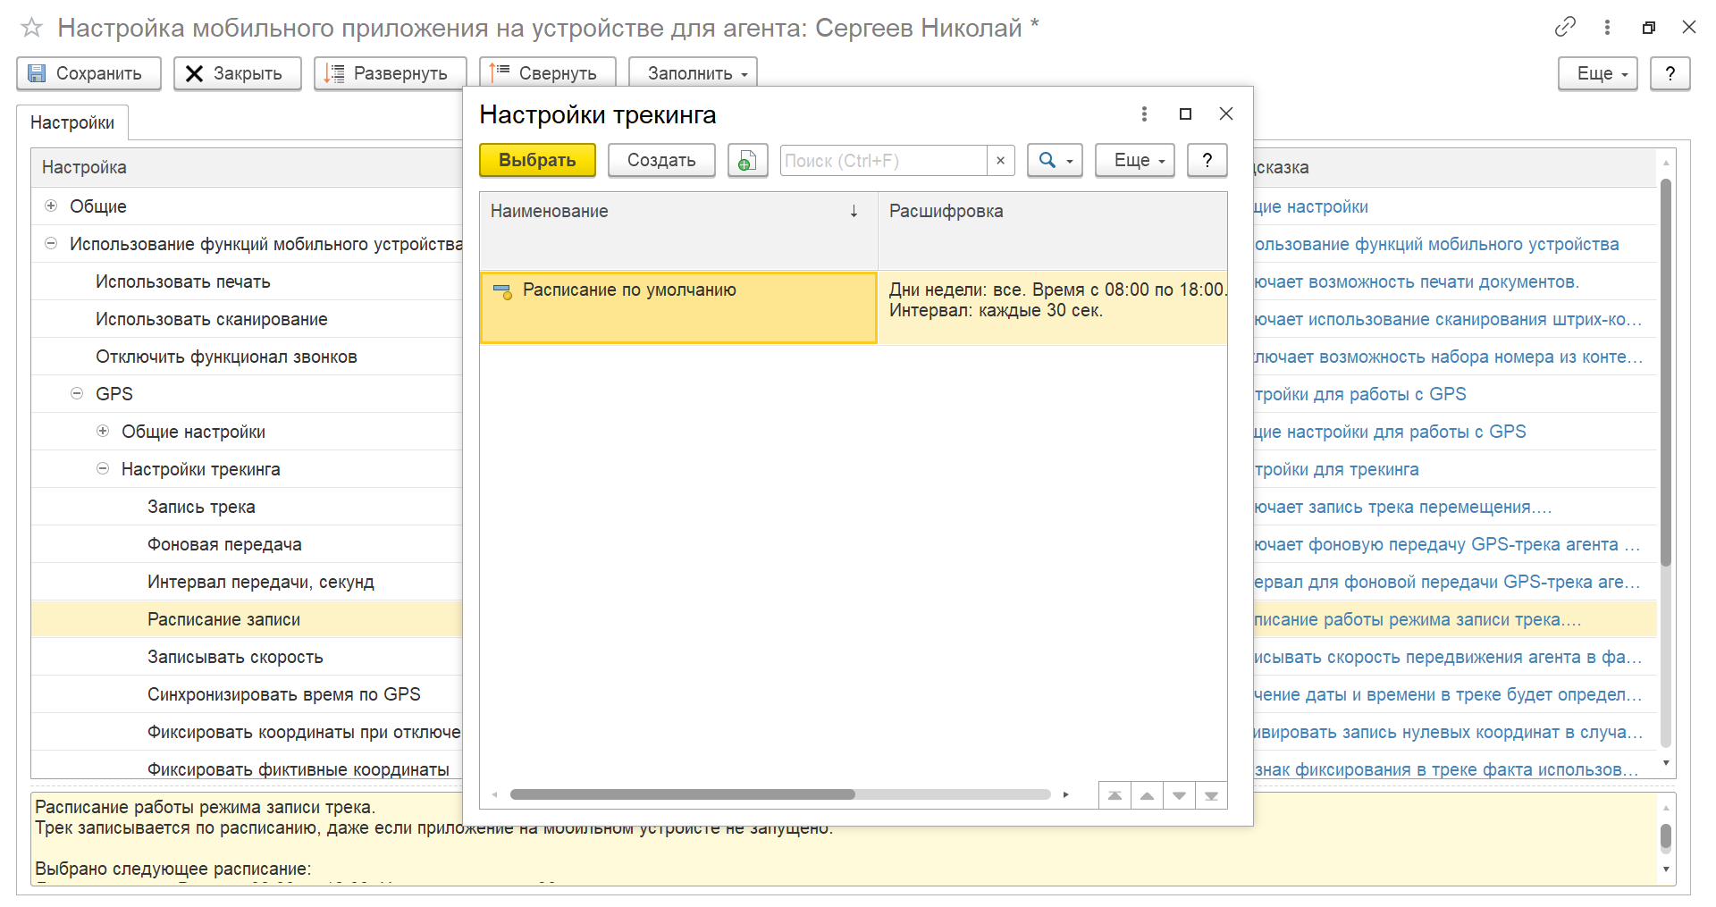Click Расшифровка column header
The height and width of the screenshot is (907, 1716).
pyautogui.click(x=1053, y=231)
